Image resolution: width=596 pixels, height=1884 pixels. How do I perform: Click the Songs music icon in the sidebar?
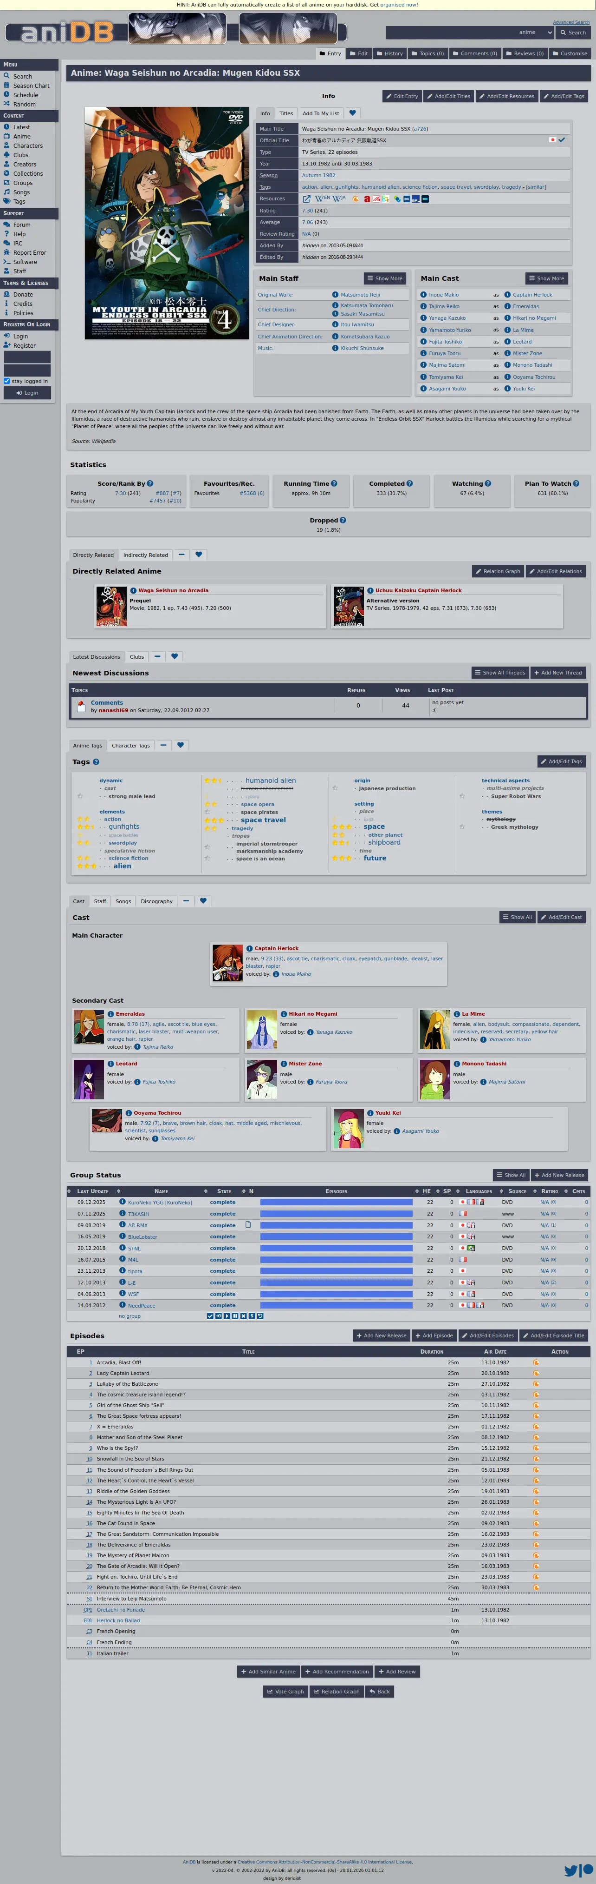6,192
